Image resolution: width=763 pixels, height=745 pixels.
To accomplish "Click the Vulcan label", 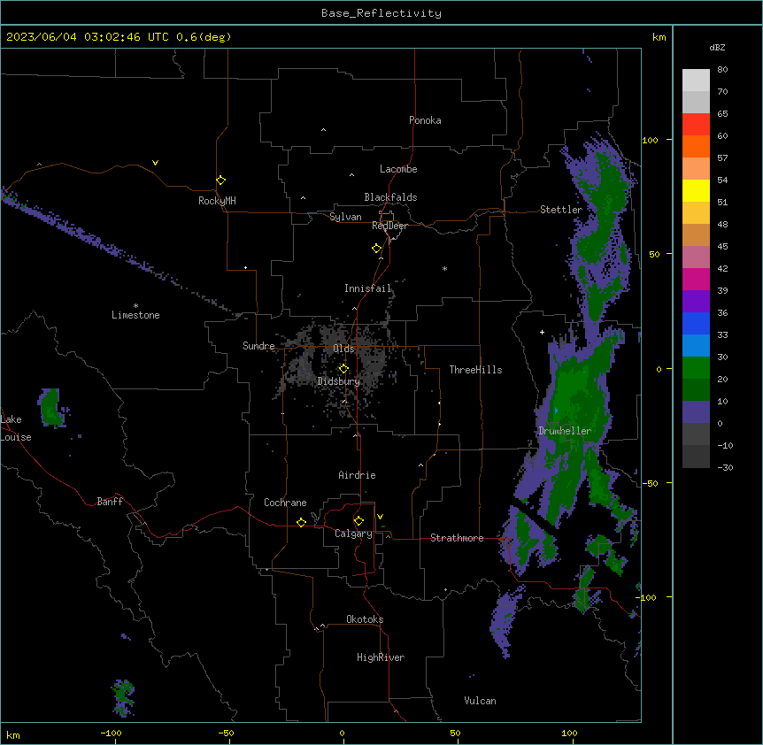I will 481,701.
